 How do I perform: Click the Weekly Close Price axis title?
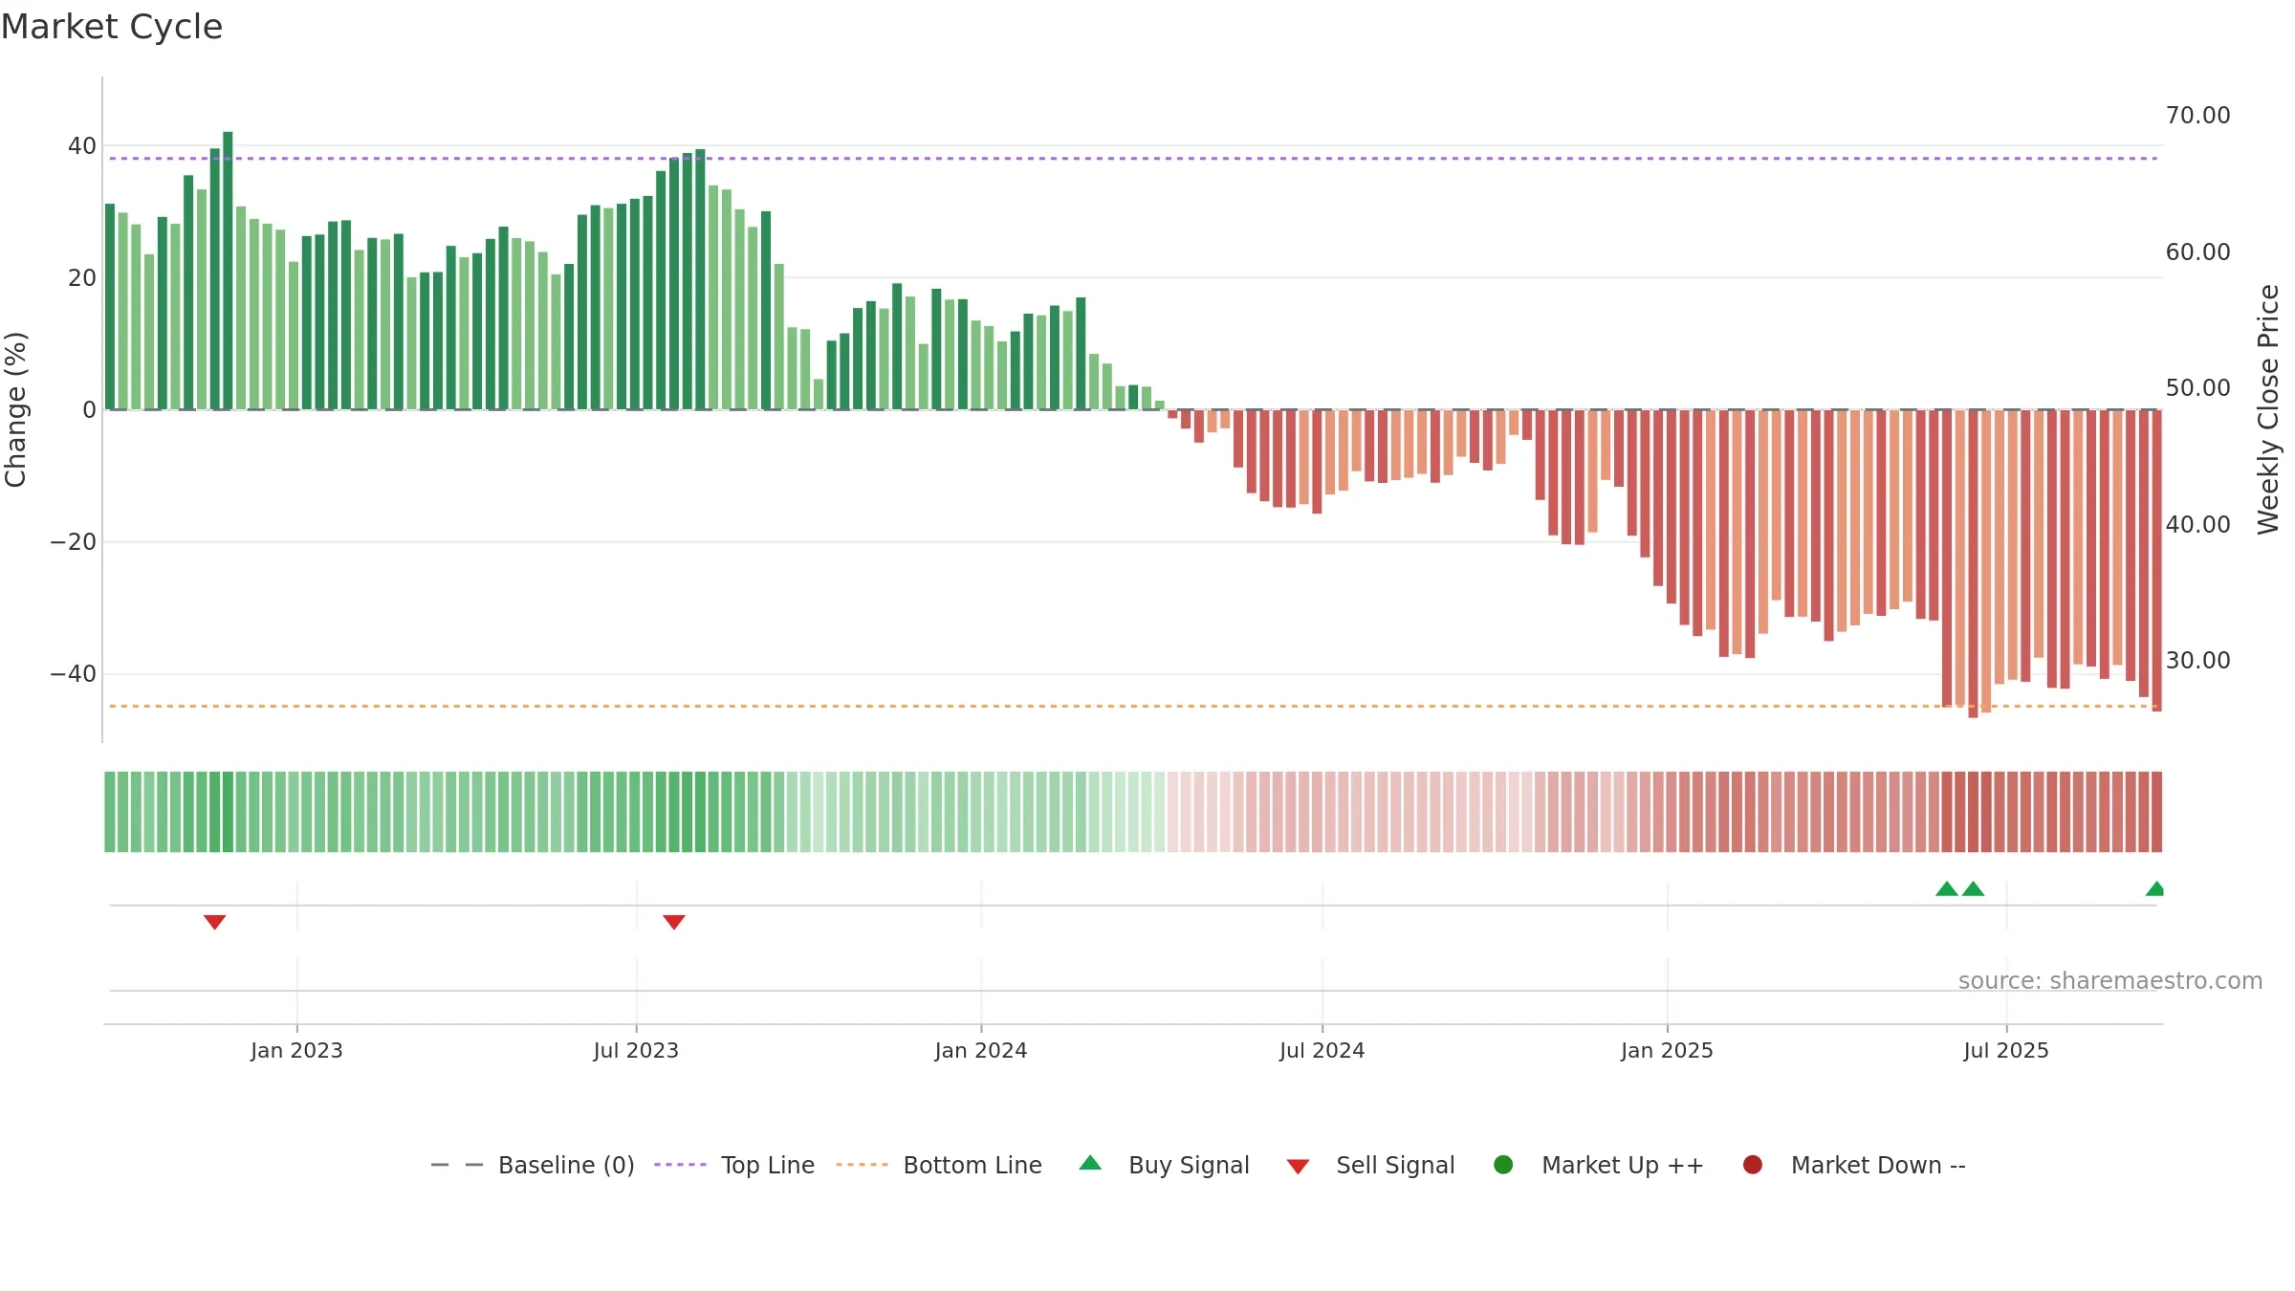pos(2268,409)
